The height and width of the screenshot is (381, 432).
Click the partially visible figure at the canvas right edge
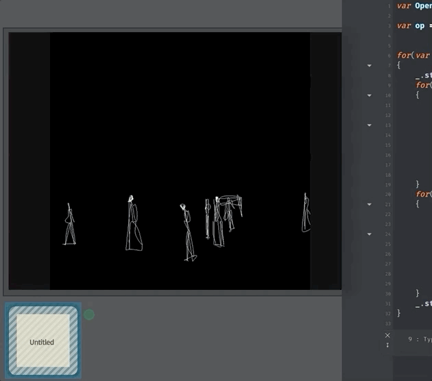coord(306,214)
